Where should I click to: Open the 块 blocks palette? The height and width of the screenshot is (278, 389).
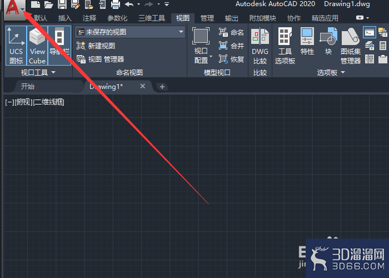click(328, 42)
